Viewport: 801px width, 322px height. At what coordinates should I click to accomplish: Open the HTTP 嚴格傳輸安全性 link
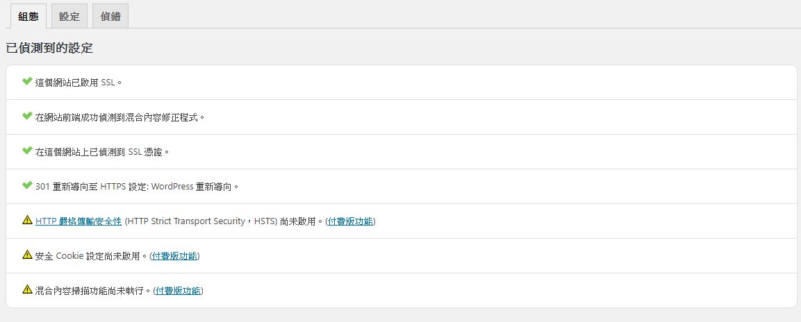[79, 221]
